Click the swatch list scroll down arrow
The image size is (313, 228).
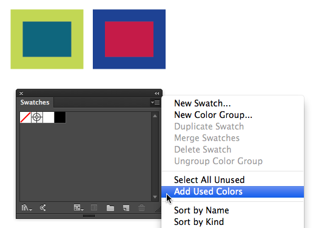[155, 197]
